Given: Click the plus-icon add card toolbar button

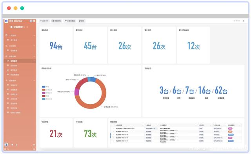Looking at the screenshot, I should (44, 21).
